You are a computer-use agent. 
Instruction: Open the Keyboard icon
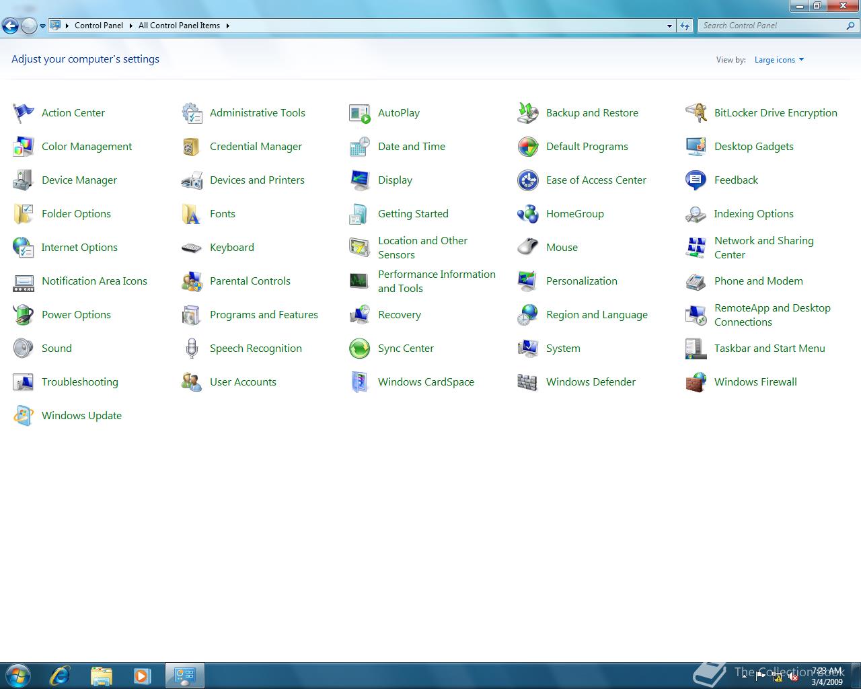click(x=192, y=248)
